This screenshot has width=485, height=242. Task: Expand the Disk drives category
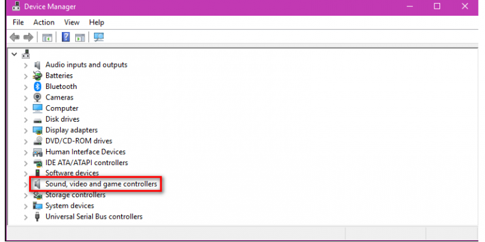click(26, 120)
